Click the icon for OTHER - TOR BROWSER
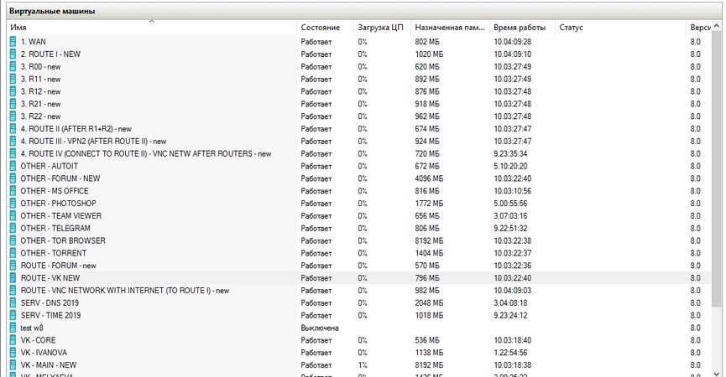Viewport: 726px width, 377px height. 13,240
